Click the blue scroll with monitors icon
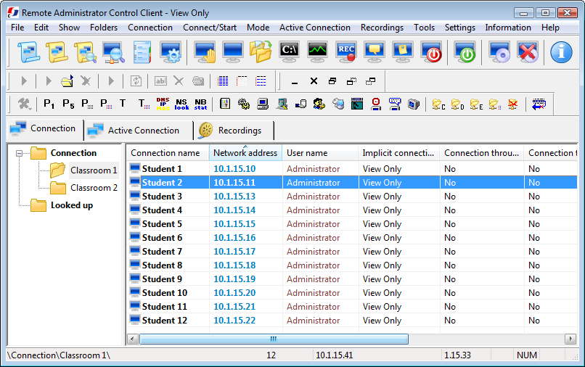This screenshot has width=585, height=367. (29, 51)
